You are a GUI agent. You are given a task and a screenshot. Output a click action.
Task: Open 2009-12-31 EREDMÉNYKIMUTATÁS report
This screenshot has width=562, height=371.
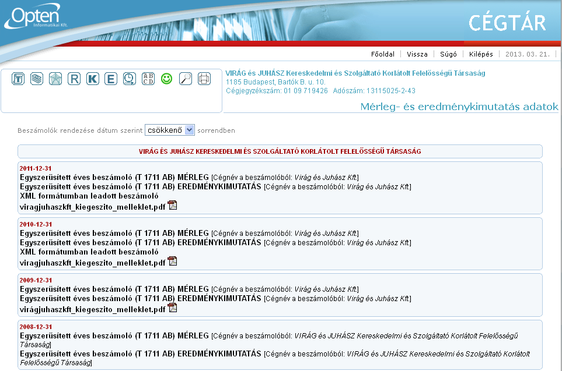(141, 298)
